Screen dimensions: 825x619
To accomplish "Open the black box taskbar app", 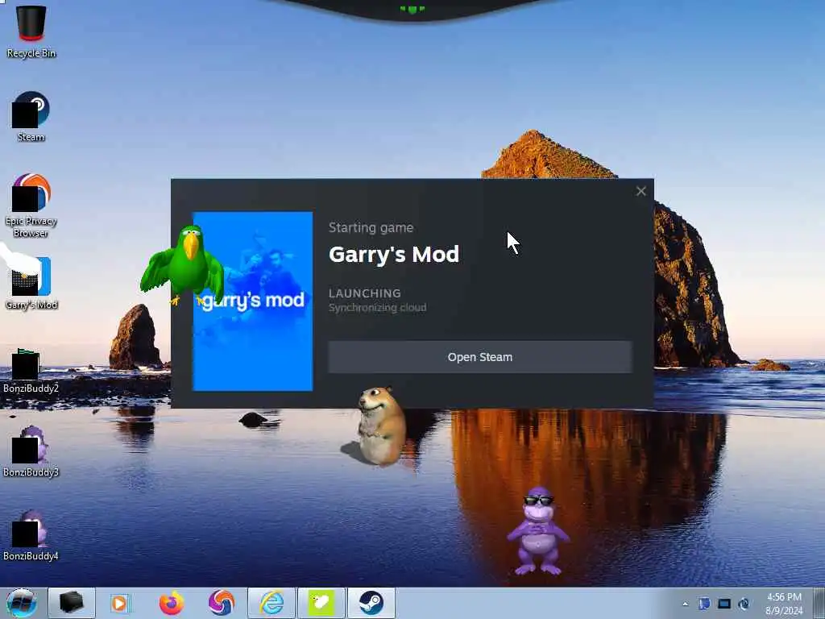I will tap(72, 603).
